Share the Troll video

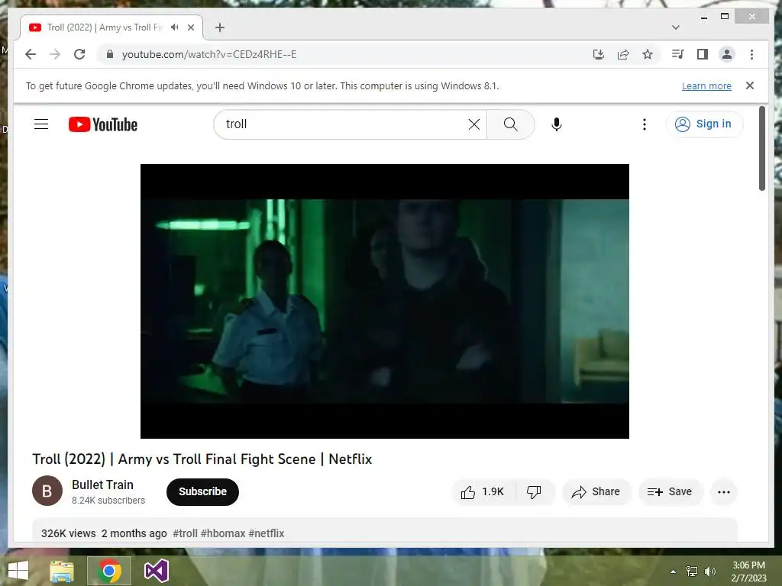[596, 492]
